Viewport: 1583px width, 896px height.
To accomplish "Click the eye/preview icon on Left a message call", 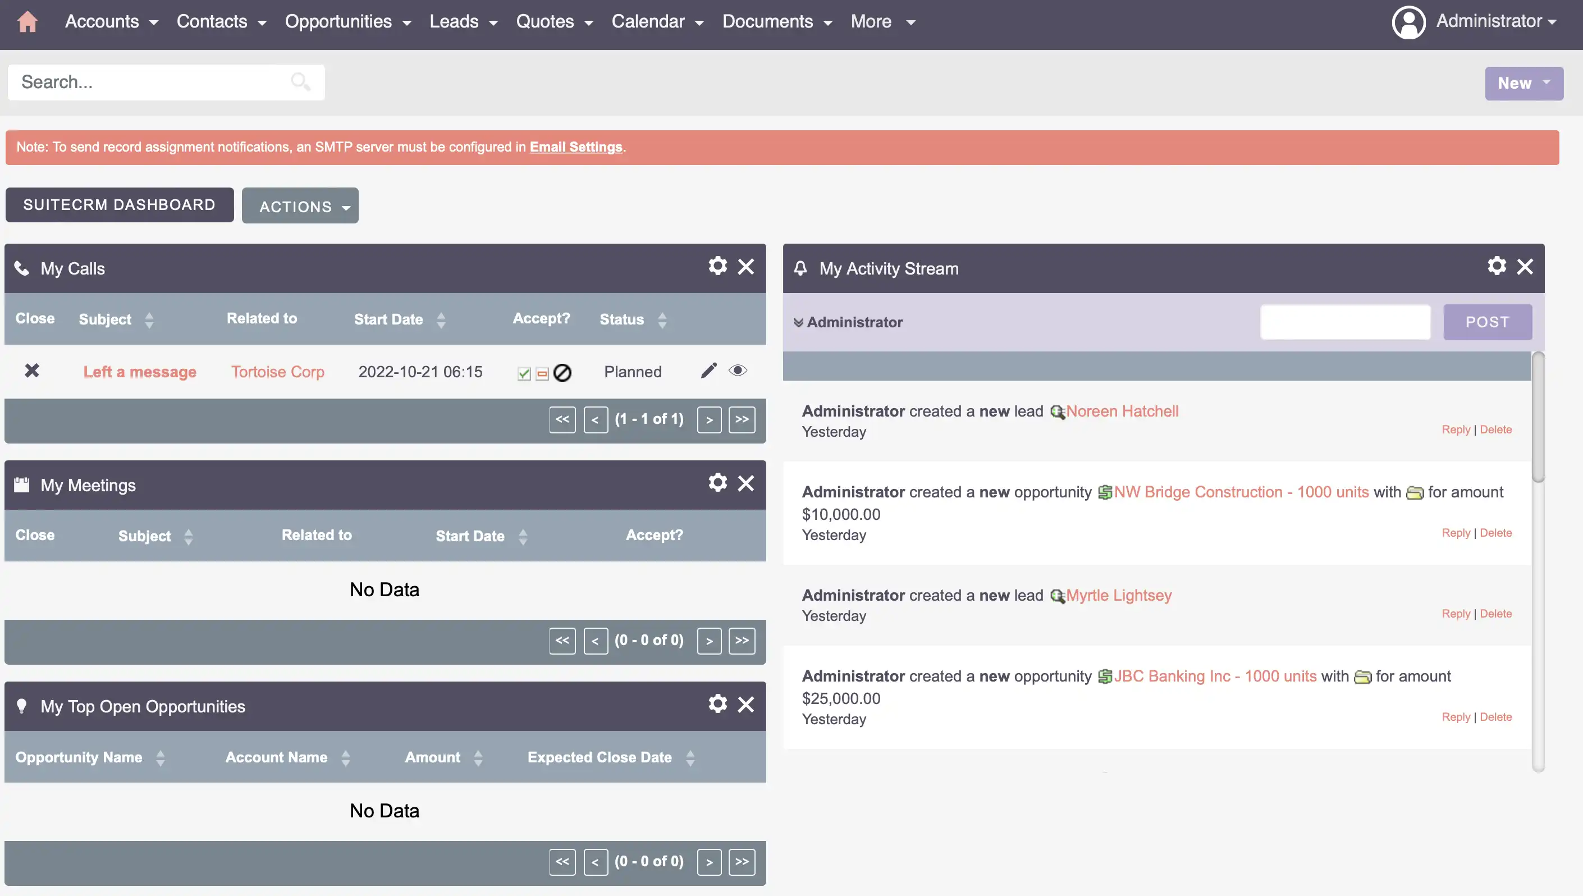I will pyautogui.click(x=737, y=371).
